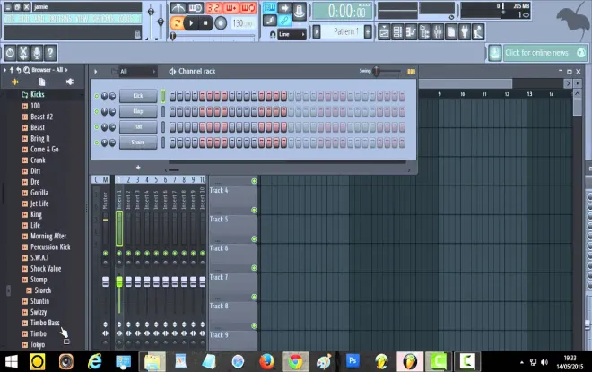Click the Kick channel button
The width and height of the screenshot is (592, 372).
pyautogui.click(x=138, y=96)
